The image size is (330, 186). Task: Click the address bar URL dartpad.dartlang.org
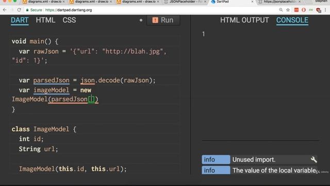pyautogui.click(x=69, y=10)
